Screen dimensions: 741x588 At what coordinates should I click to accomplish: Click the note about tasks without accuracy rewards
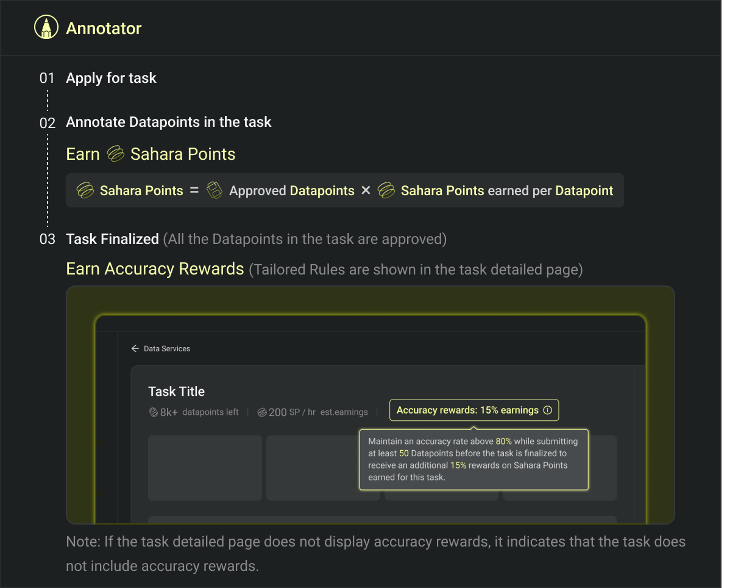tap(376, 554)
